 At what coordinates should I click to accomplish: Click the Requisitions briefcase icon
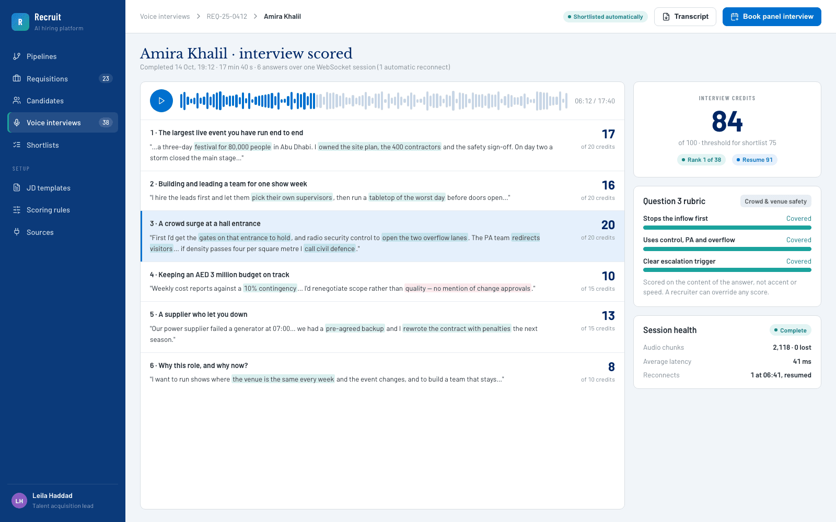point(17,78)
